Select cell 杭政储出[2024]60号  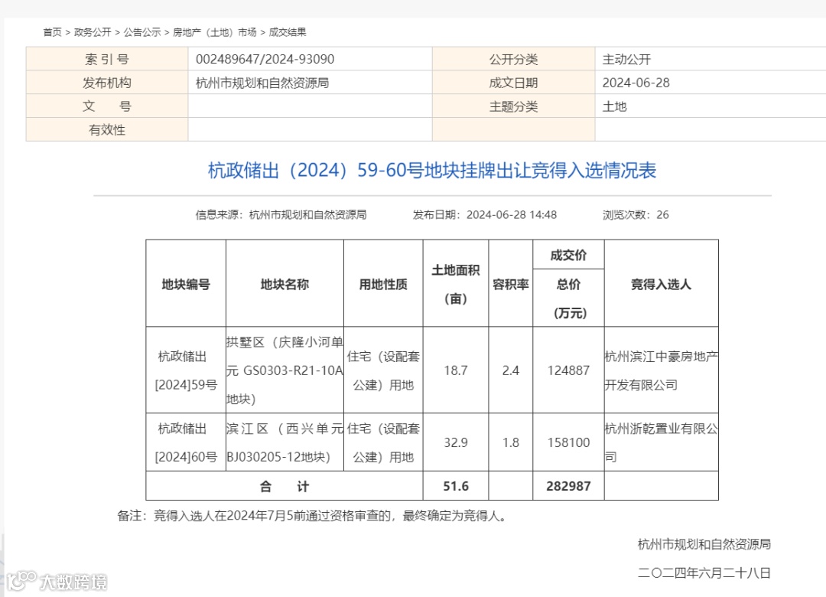tap(186, 442)
